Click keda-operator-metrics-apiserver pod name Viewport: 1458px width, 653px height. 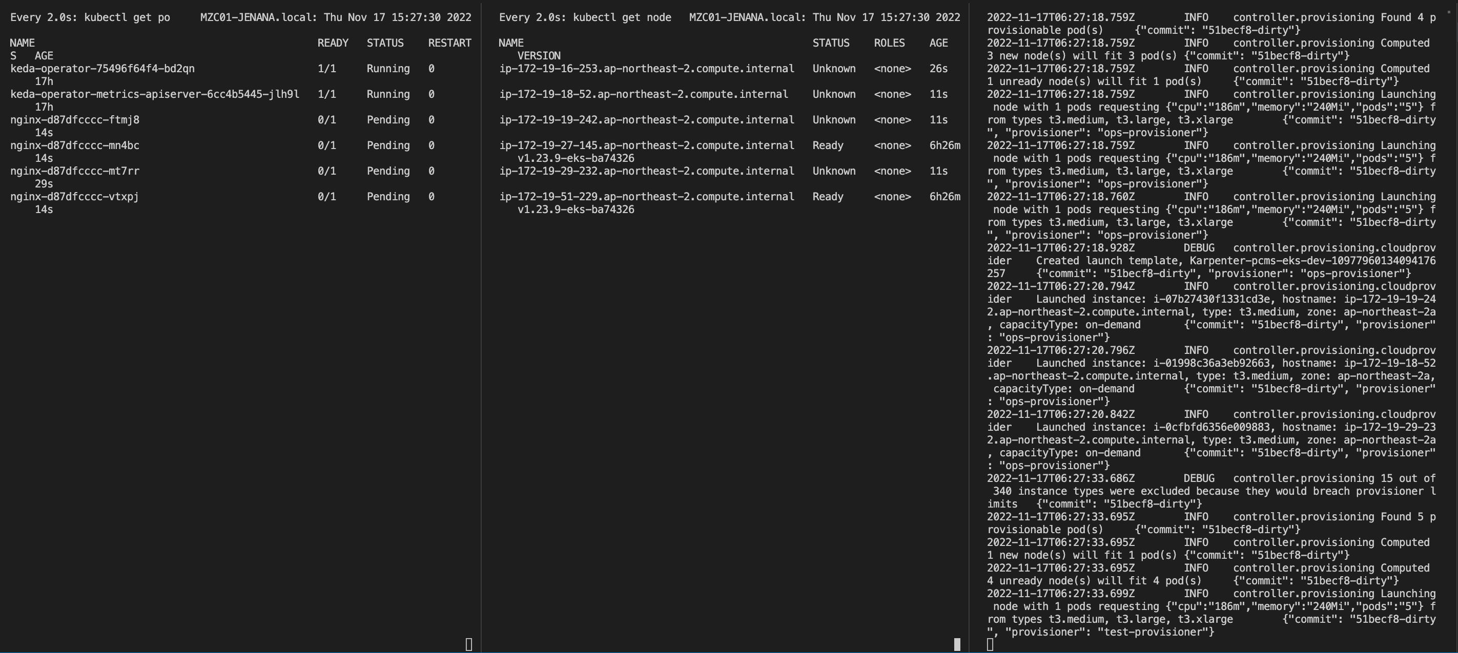tap(155, 95)
